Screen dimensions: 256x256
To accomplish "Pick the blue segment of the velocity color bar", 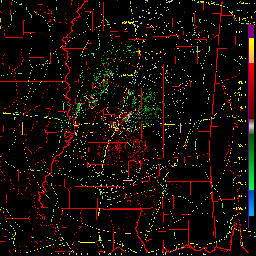I will pyautogui.click(x=251, y=203).
